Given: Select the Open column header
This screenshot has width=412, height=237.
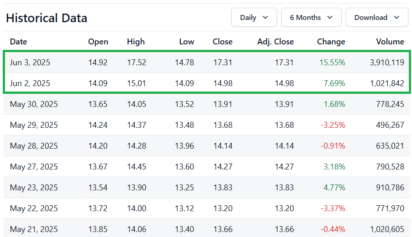Looking at the screenshot, I should click(98, 42).
